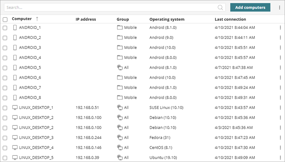Click the phone icon beside ANDROID_8
The image size is (285, 162).
click(15, 97)
